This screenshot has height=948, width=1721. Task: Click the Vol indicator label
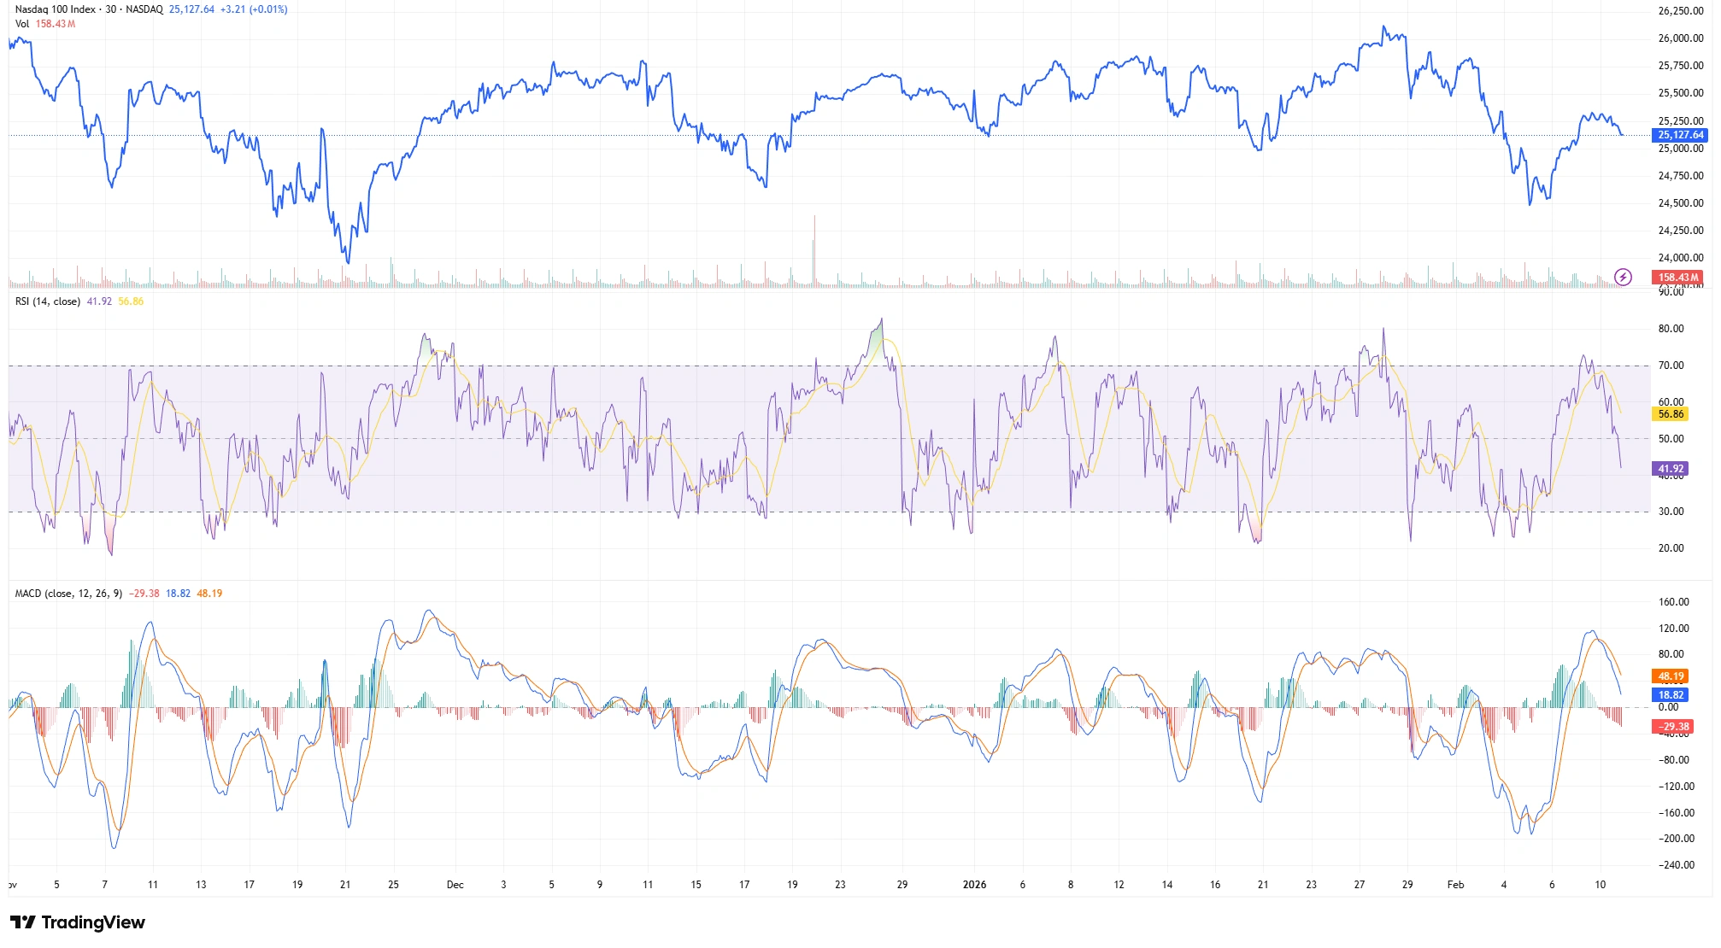22,24
